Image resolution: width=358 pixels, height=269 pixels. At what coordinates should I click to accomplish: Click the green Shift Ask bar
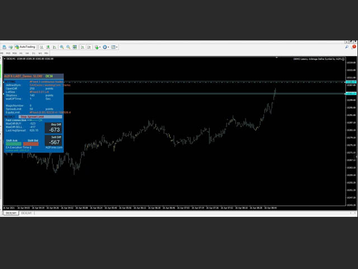13,144
